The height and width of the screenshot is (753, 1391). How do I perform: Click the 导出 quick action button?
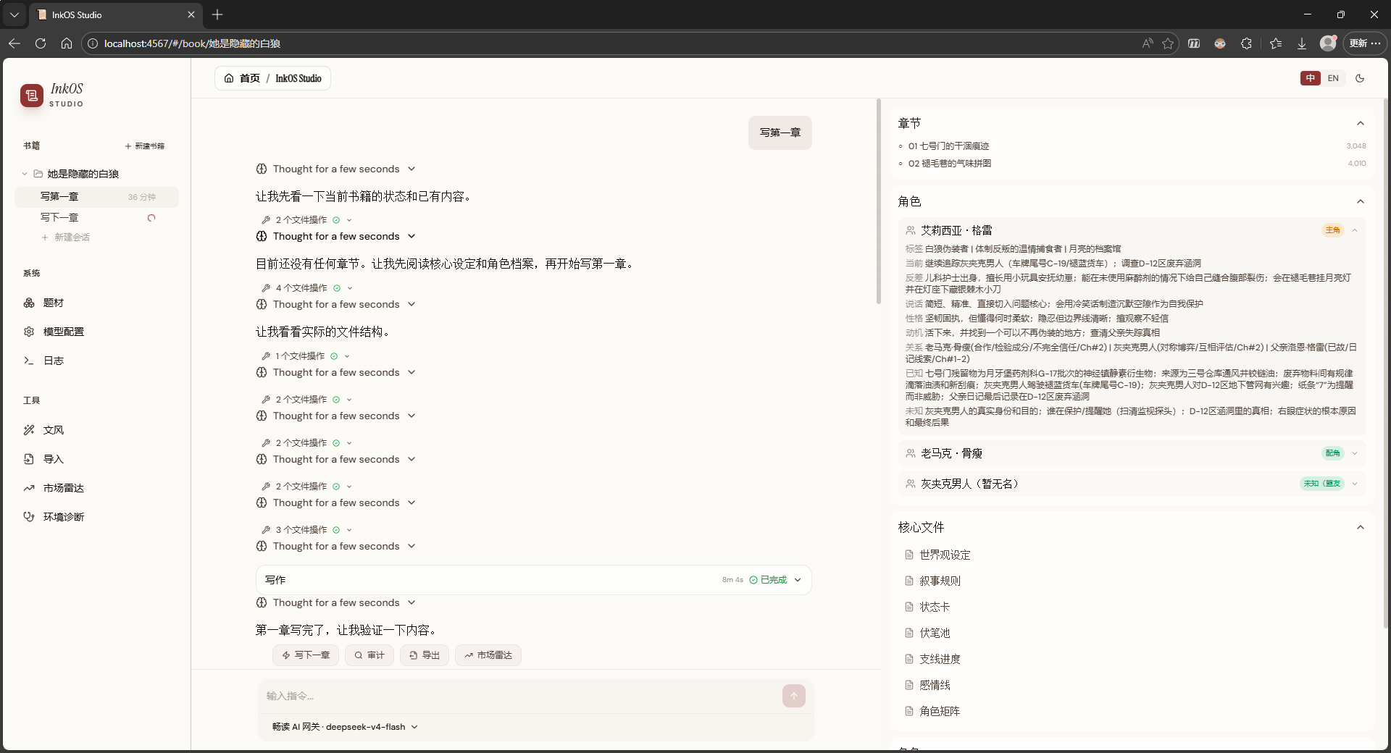pos(425,655)
